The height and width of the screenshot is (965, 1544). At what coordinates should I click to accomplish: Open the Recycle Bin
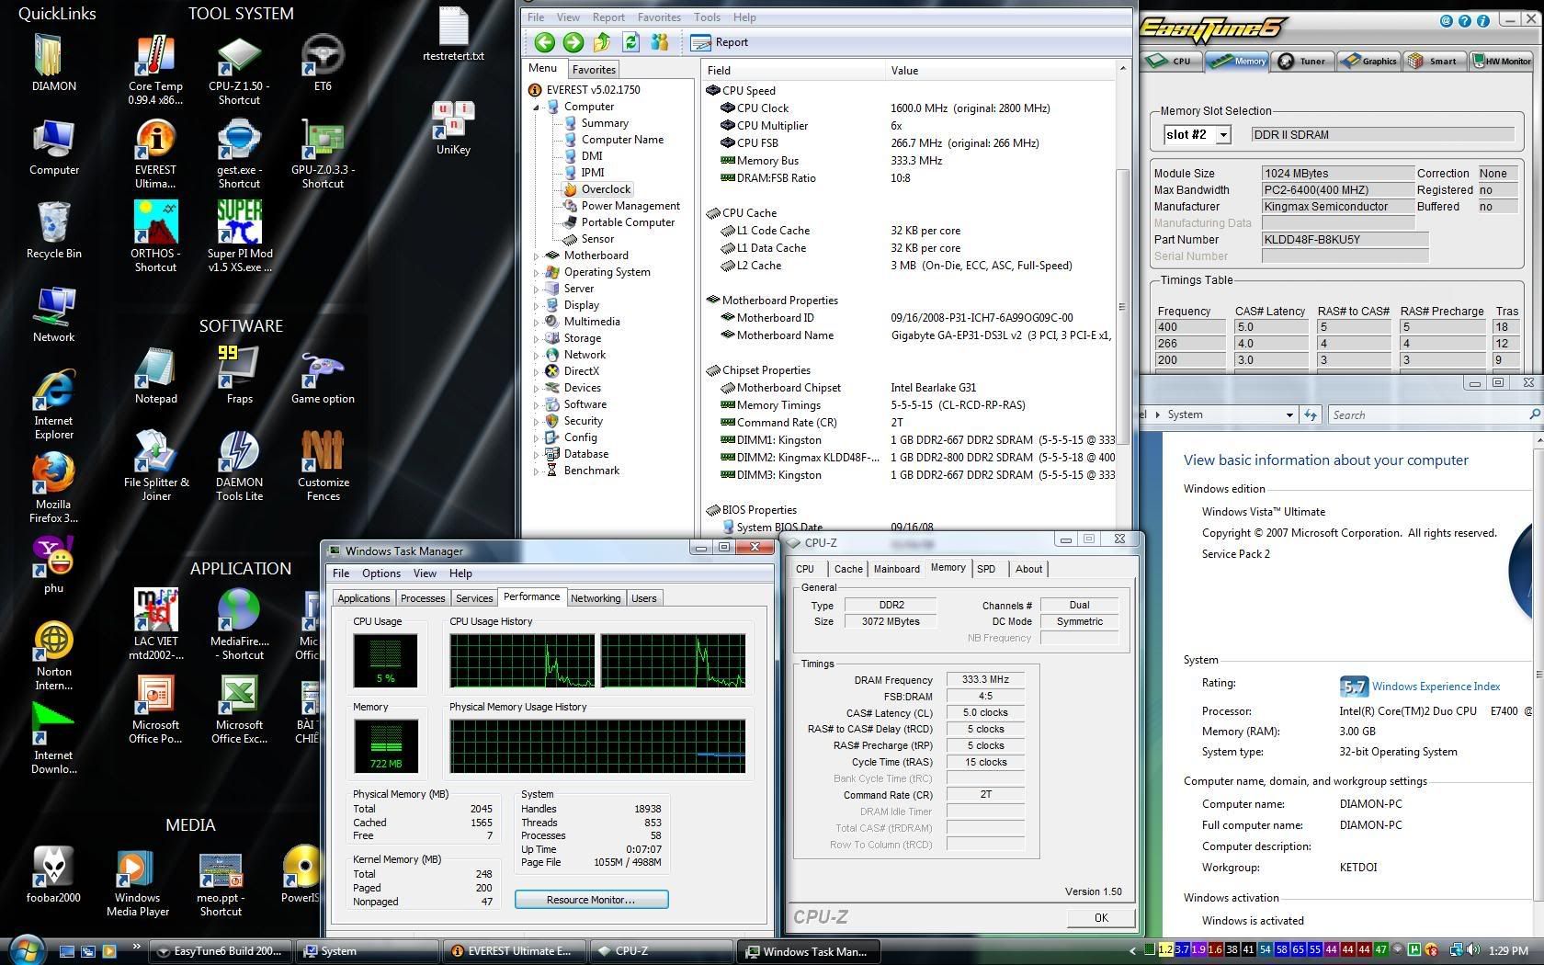click(x=54, y=231)
